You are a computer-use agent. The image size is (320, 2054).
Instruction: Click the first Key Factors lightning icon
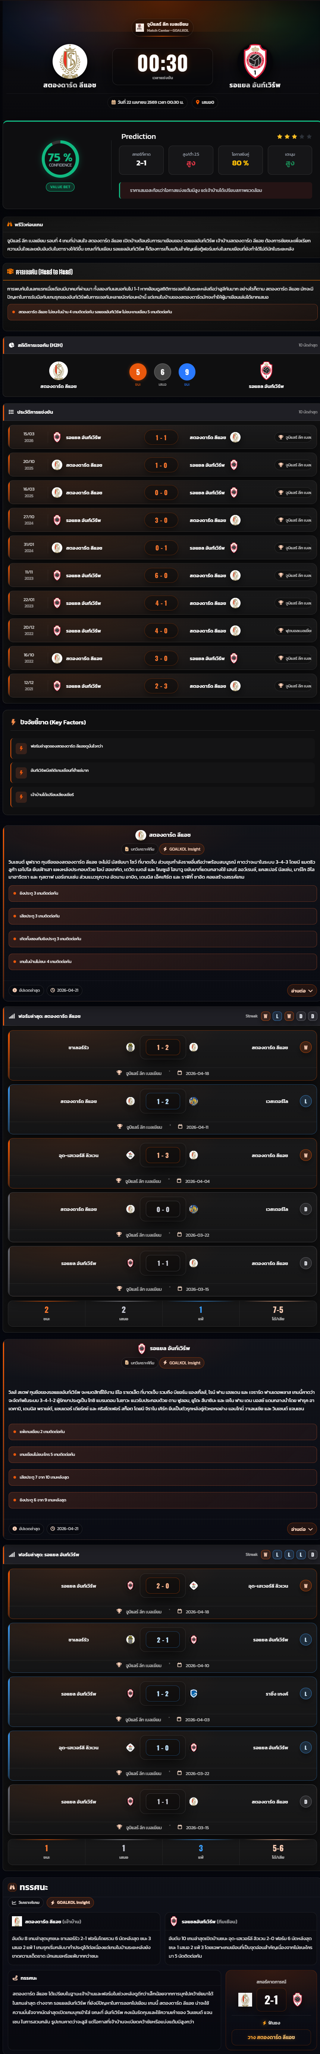coord(21,747)
